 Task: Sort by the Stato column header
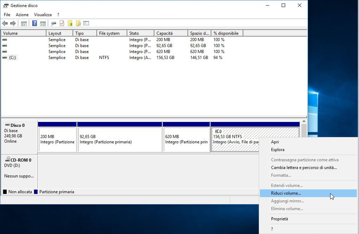(x=141, y=33)
